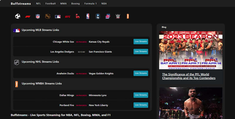The image size is (235, 119).
Task: Open the PFL 2023 Season blog image
Action: 191,50
